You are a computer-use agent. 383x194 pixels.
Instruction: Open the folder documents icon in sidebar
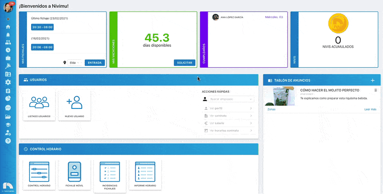click(8, 117)
